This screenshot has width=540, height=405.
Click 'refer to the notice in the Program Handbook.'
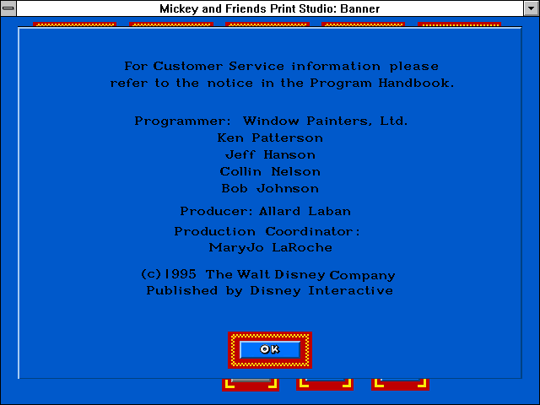point(282,83)
